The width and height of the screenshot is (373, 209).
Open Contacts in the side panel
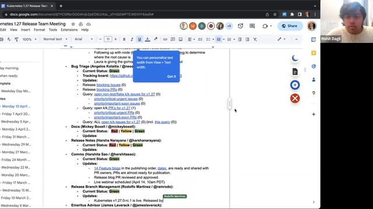(314, 80)
